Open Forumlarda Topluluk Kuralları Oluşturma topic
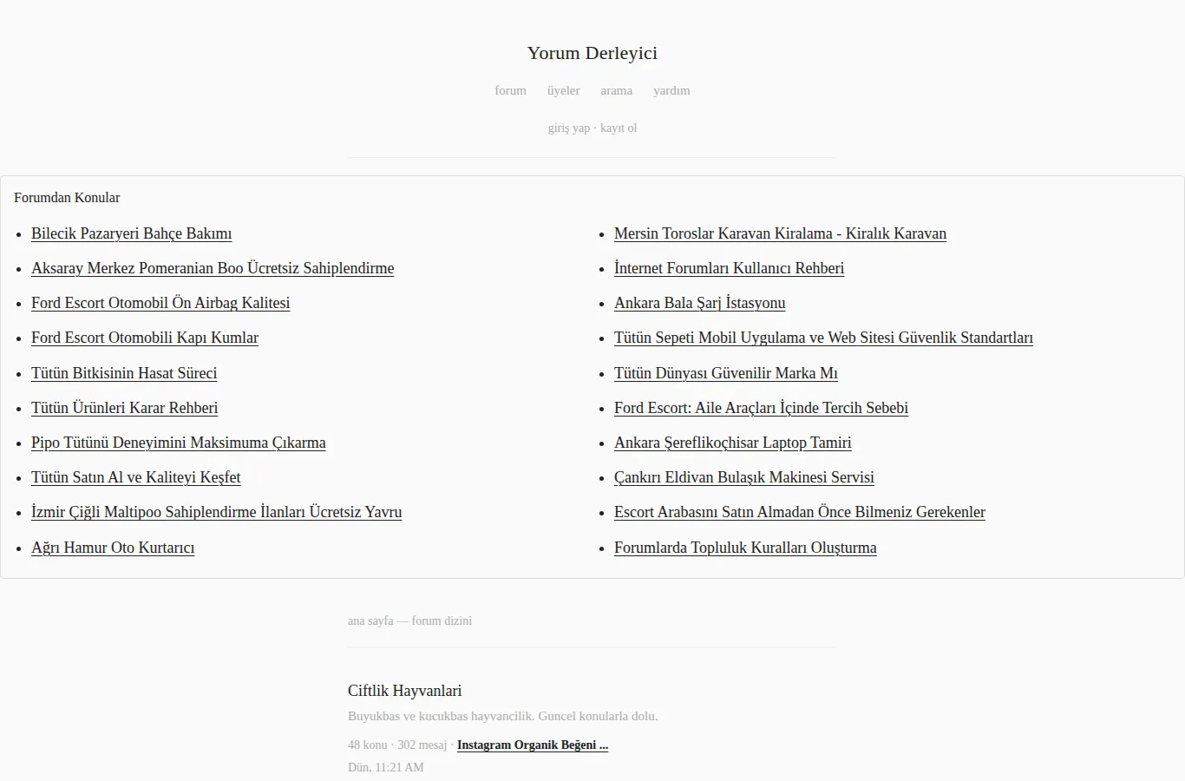The height and width of the screenshot is (781, 1185). coord(745,548)
